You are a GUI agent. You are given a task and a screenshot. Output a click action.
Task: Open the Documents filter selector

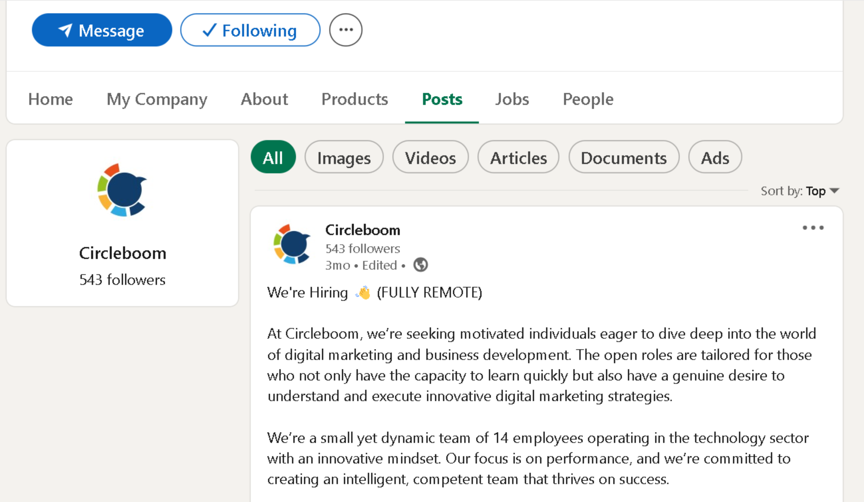click(x=624, y=157)
